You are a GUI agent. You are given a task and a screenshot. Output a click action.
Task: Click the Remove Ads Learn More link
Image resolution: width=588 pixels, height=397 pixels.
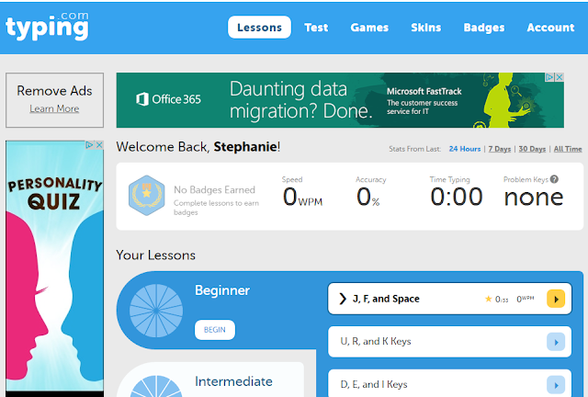coord(54,108)
